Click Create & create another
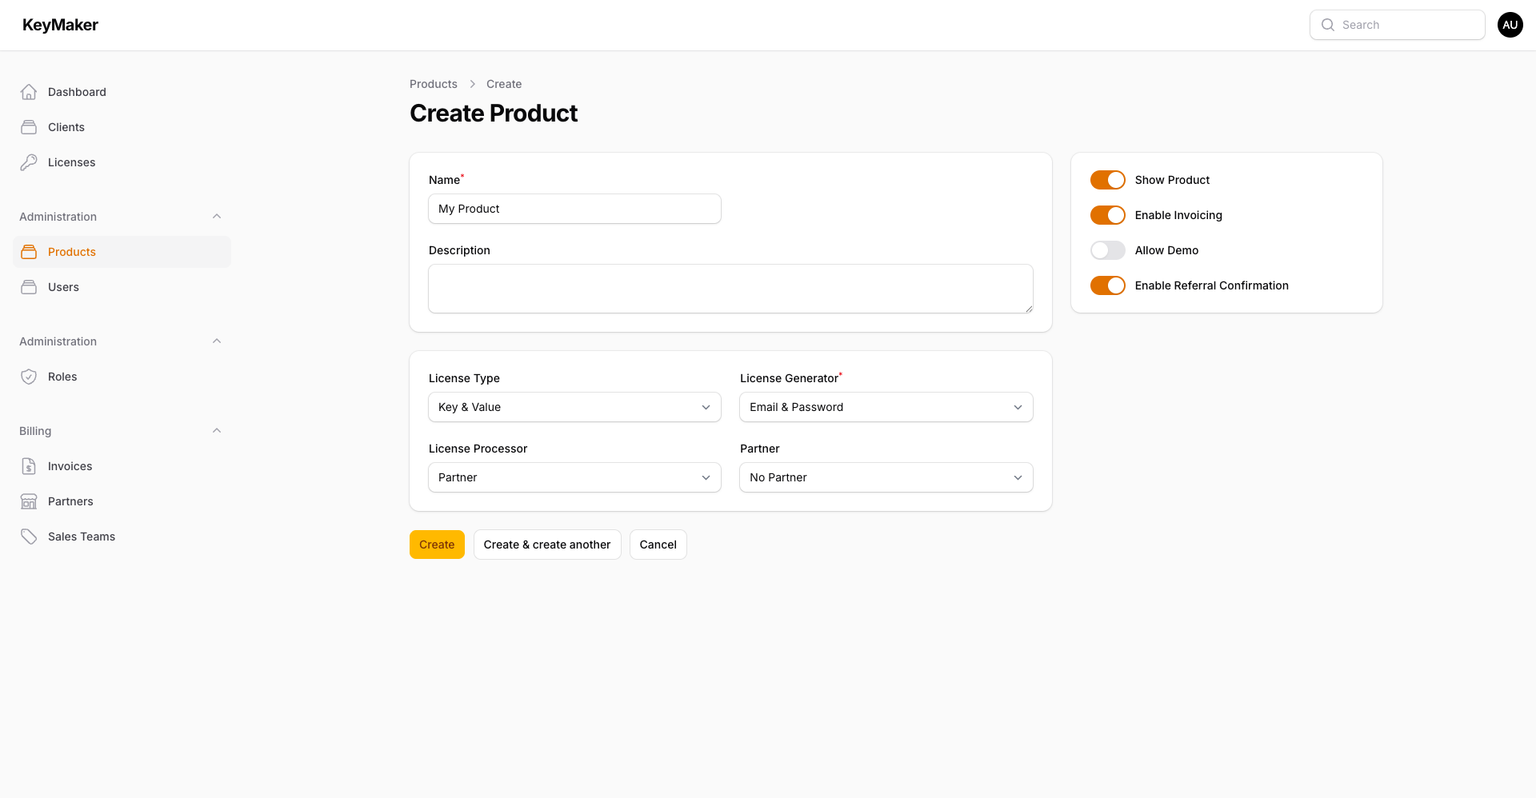 547,545
